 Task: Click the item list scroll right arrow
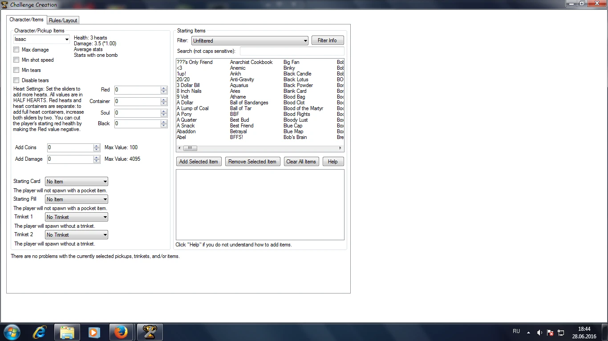point(341,148)
